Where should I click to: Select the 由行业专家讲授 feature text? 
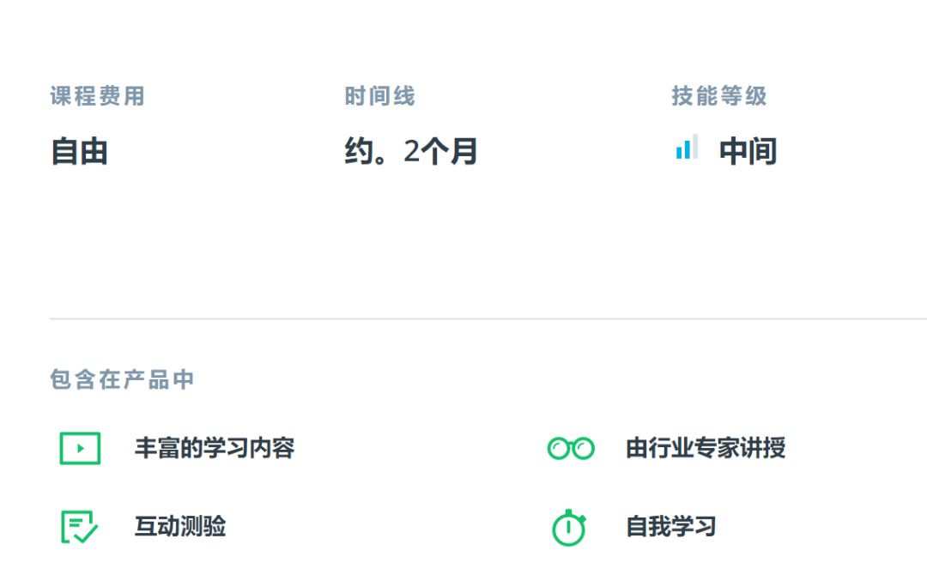[x=706, y=448]
